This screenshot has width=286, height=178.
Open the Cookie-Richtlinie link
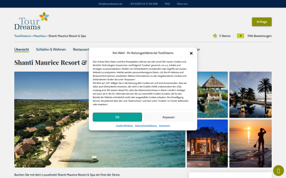click(x=124, y=126)
